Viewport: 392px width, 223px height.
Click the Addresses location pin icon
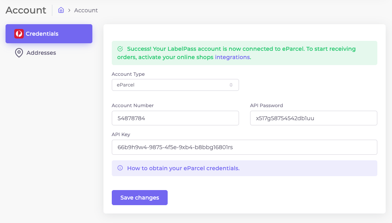19,53
